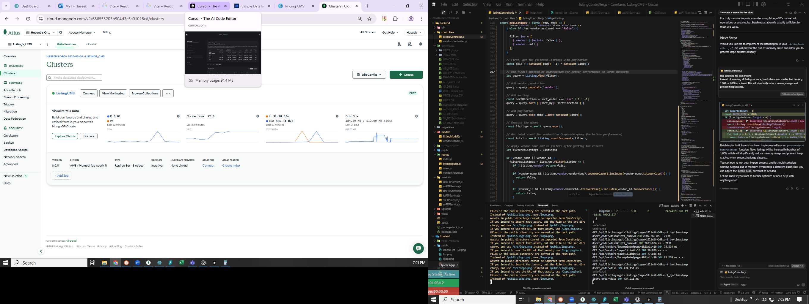
Task: Click Connect button for ListingCMS cluster
Action: click(x=89, y=94)
